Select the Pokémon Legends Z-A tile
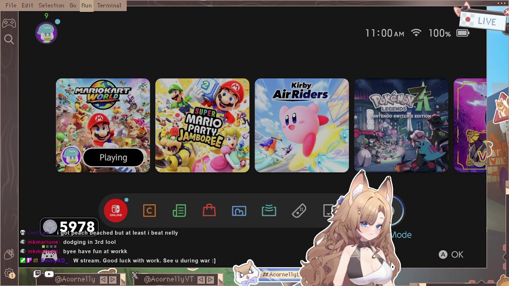The image size is (509, 286). pos(401,125)
